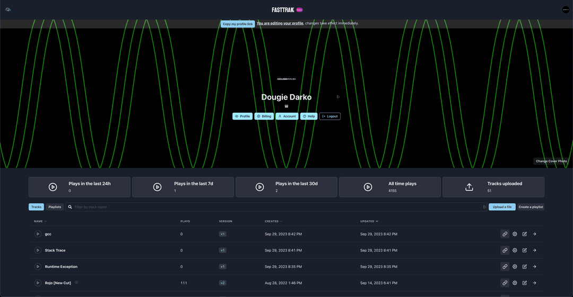The width and height of the screenshot is (573, 297).
Task: Open Rojo [New Cut] with arrow icon
Action: 534,283
